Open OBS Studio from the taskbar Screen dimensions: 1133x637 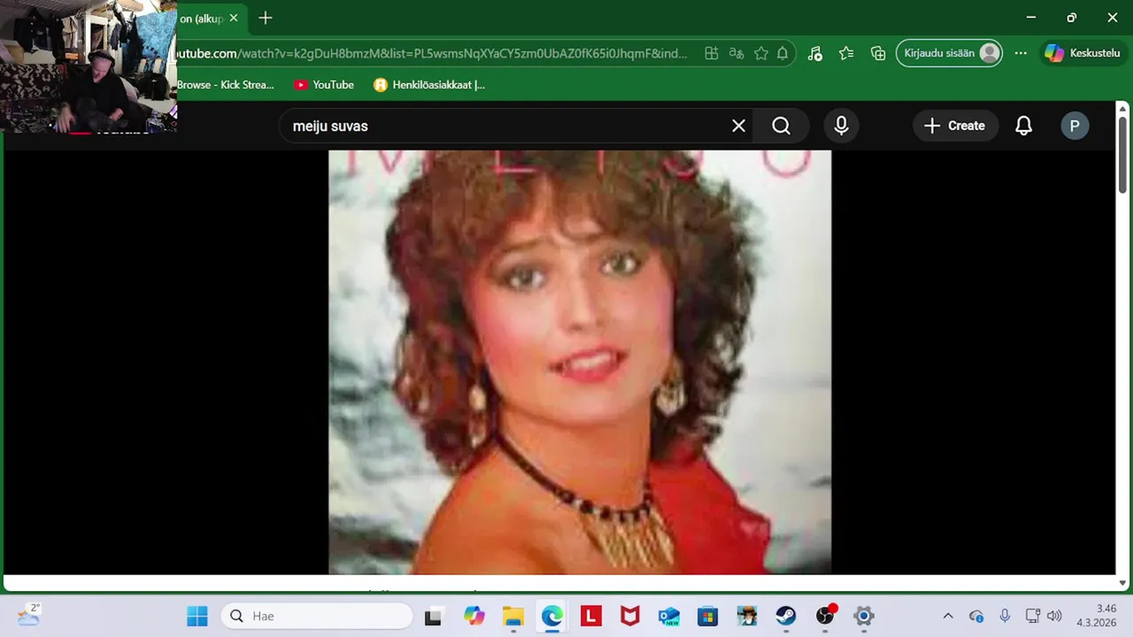click(825, 616)
